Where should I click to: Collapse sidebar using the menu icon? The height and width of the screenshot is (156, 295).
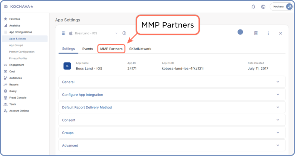[6, 7]
